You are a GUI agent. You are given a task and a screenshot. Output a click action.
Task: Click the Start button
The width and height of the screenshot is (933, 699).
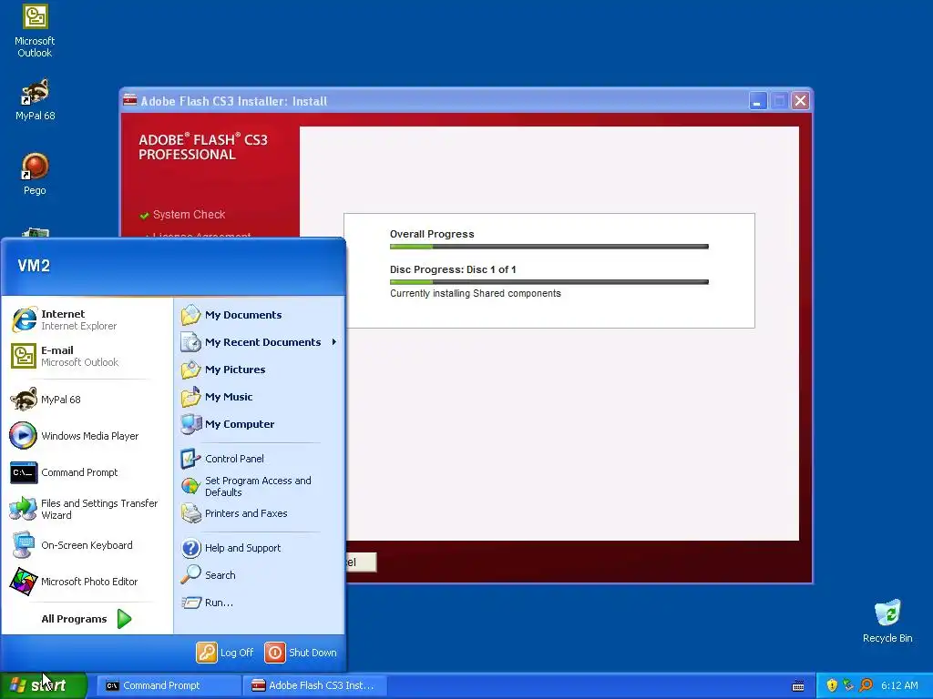44,685
